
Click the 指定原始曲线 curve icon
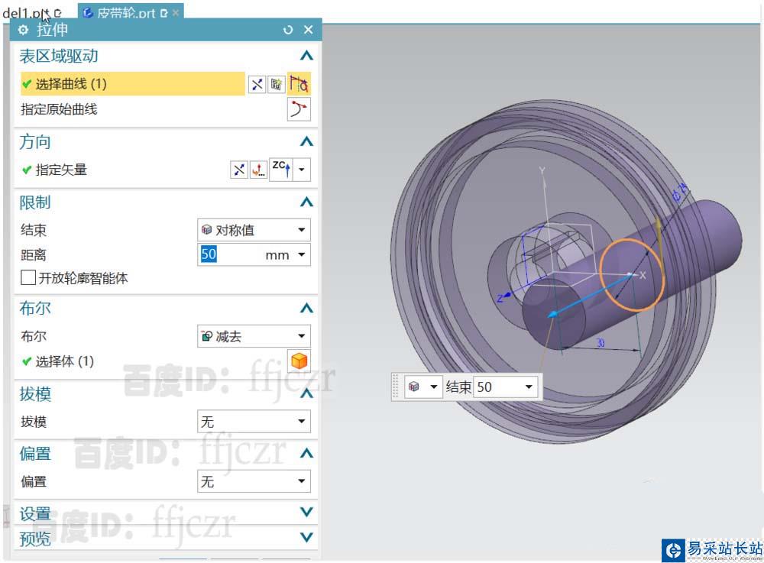[x=299, y=109]
